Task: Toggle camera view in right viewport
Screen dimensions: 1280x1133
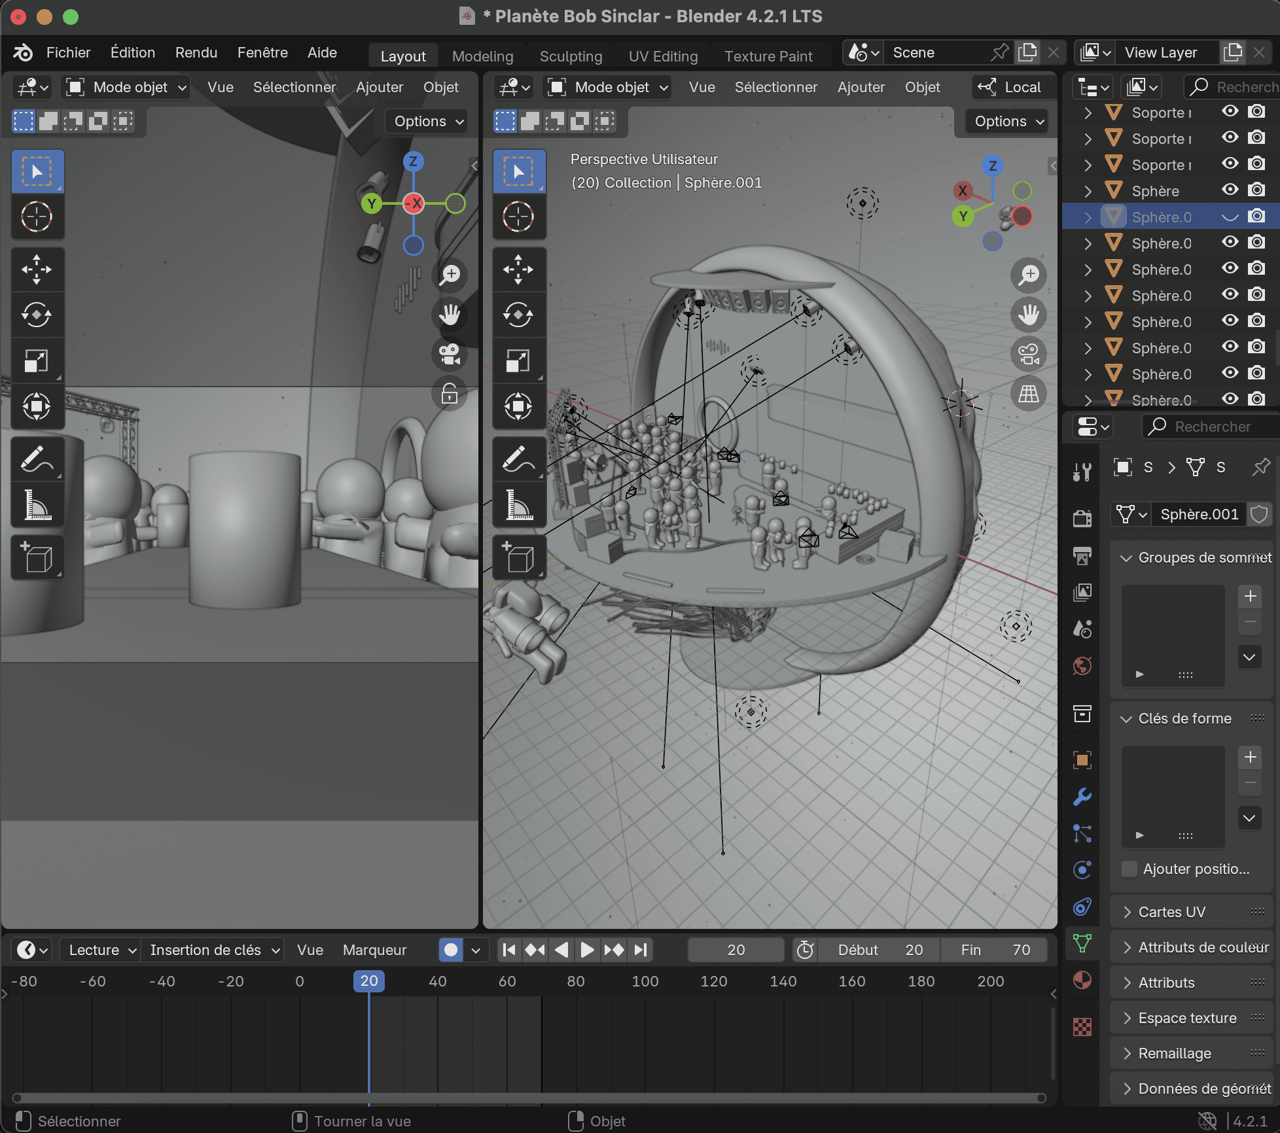Action: pyautogui.click(x=1029, y=354)
